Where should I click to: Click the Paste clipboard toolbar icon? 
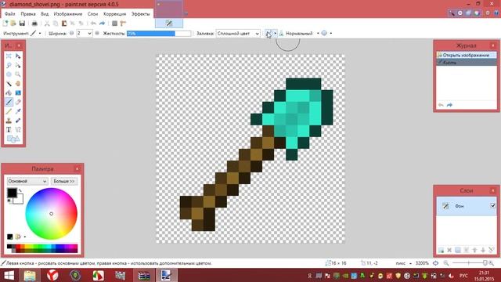[64, 23]
